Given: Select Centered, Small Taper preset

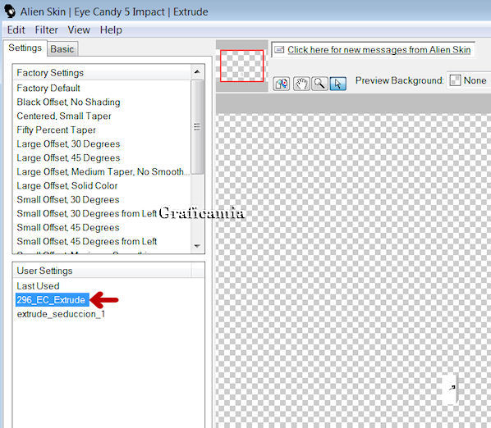Looking at the screenshot, I should [64, 116].
